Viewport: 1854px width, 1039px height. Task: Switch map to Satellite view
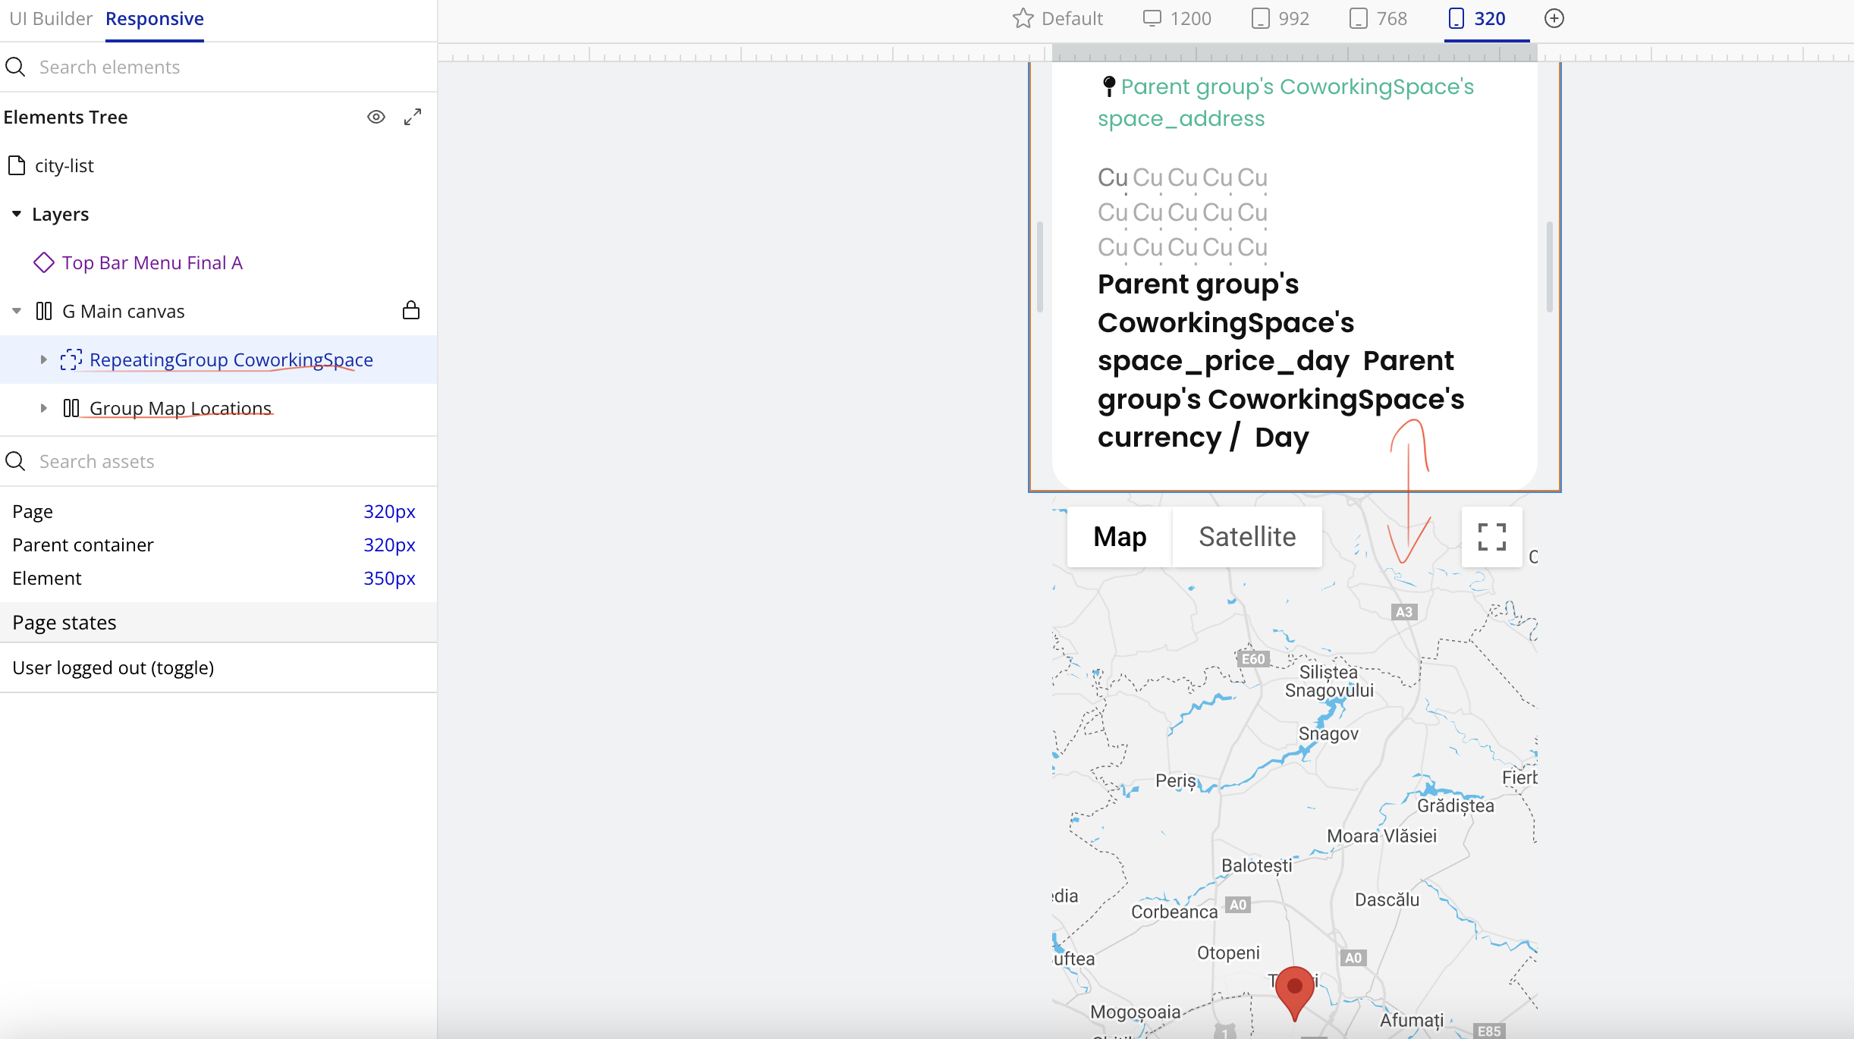(1247, 537)
